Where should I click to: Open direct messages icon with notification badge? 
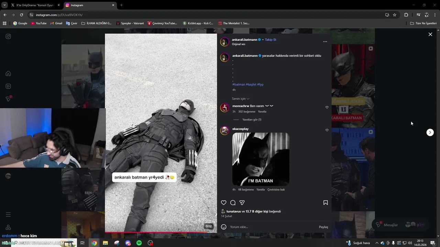pyautogui.click(x=9, y=99)
